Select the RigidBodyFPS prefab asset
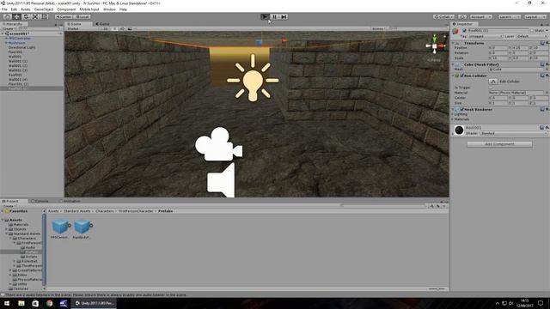550x309 pixels. pyautogui.click(x=82, y=229)
